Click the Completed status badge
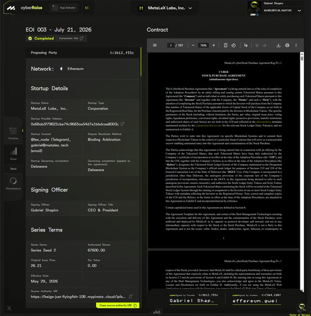Image resolution: width=311 pixels, height=316 pixels. (x=41, y=38)
